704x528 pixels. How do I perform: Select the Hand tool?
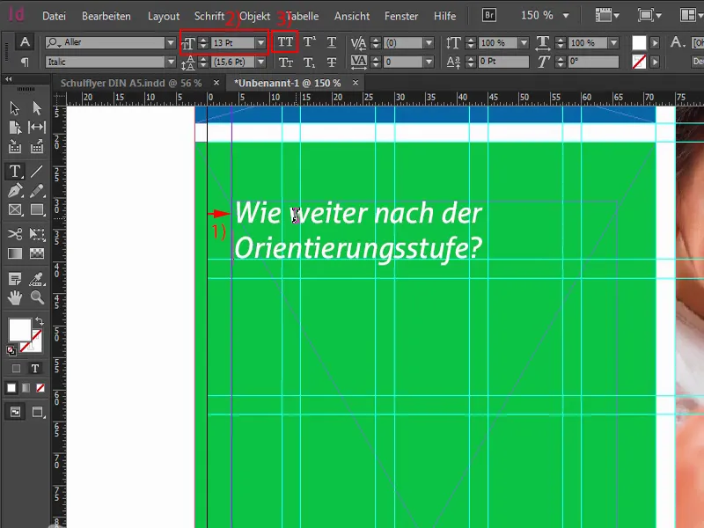[x=15, y=297]
